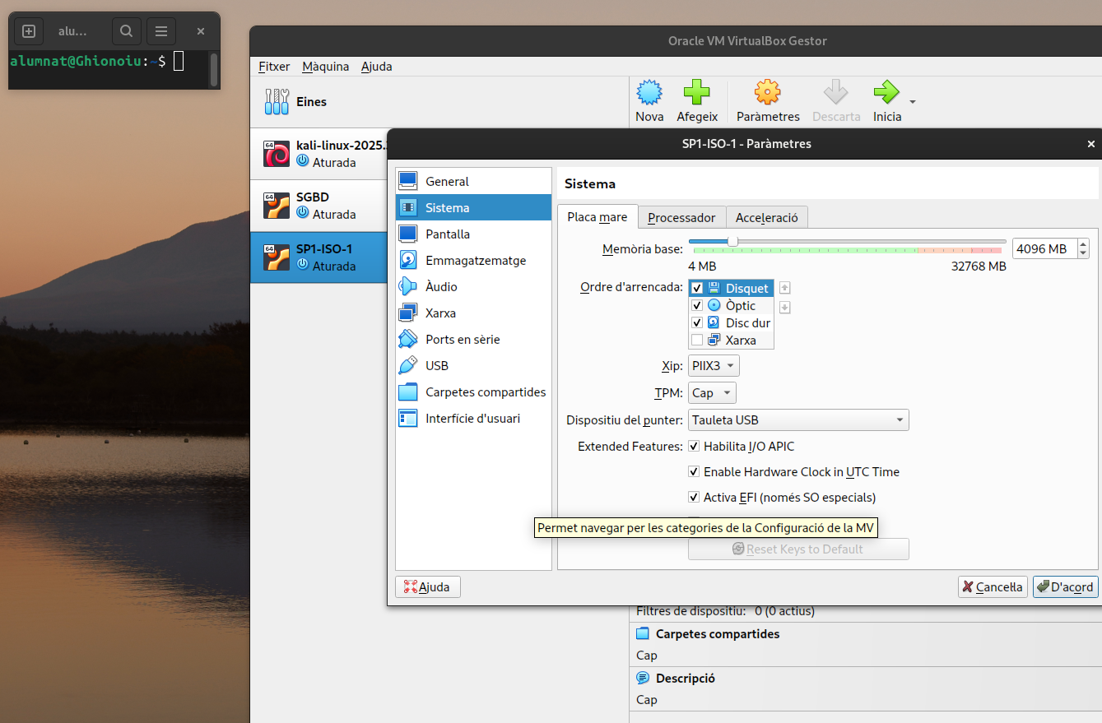1102x723 pixels.
Task: Click the D'acord button
Action: [1065, 586]
